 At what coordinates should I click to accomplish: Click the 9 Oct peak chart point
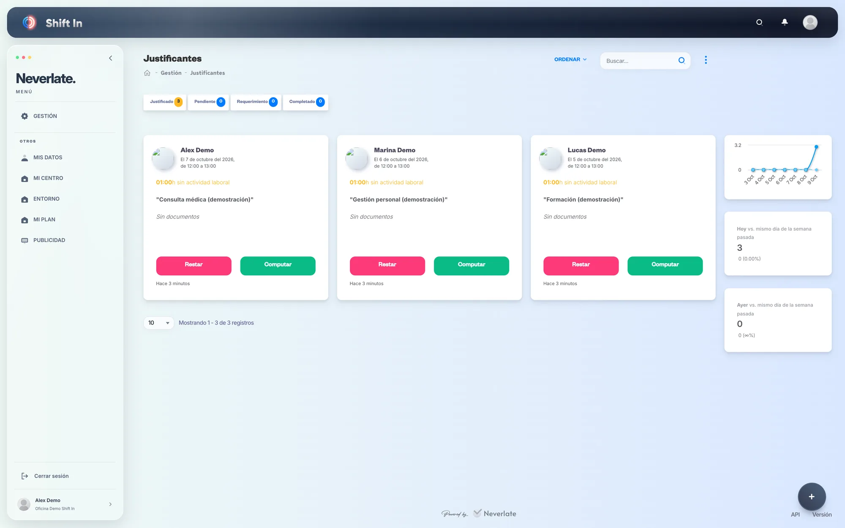click(816, 147)
